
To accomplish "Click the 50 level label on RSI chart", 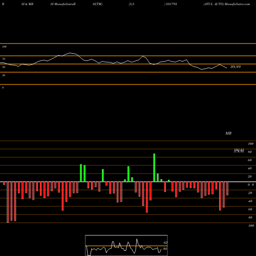I will (4, 67).
